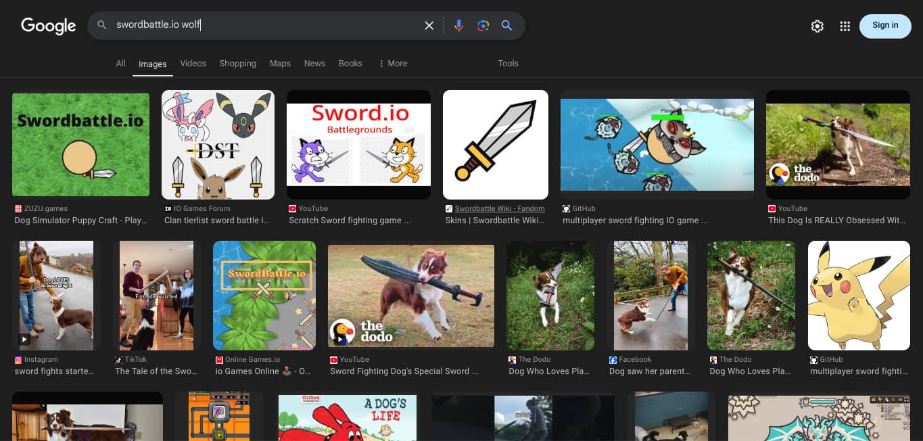Submit search with the blue magnifier button
Image resolution: width=923 pixels, height=441 pixels.
tap(506, 26)
